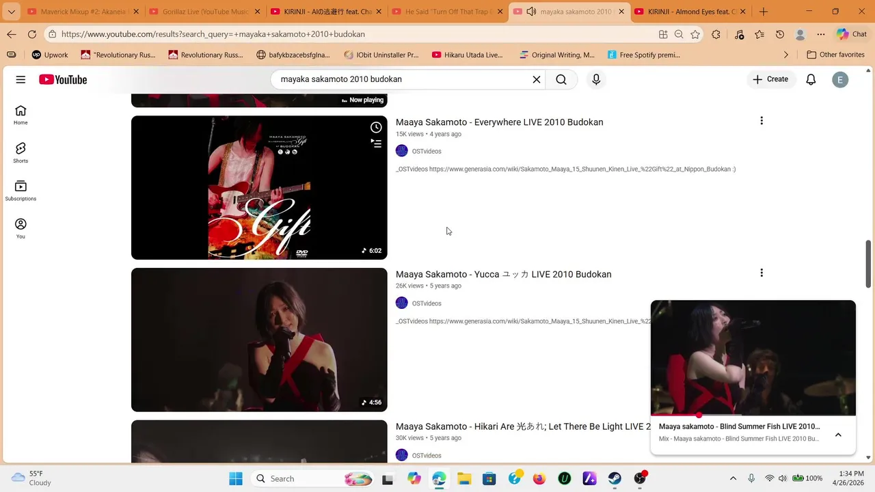Image resolution: width=875 pixels, height=492 pixels.
Task: Expand the bookmarks bar overflow chevron
Action: click(x=786, y=55)
